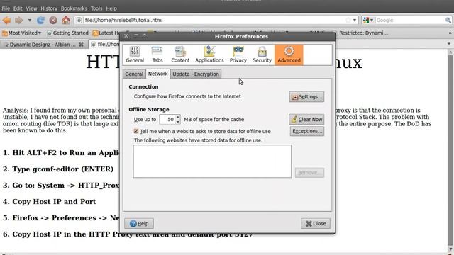This screenshot has height=255, width=454.
Task: Click step '4. Copy Host IP and Port' text
Action: (x=49, y=201)
